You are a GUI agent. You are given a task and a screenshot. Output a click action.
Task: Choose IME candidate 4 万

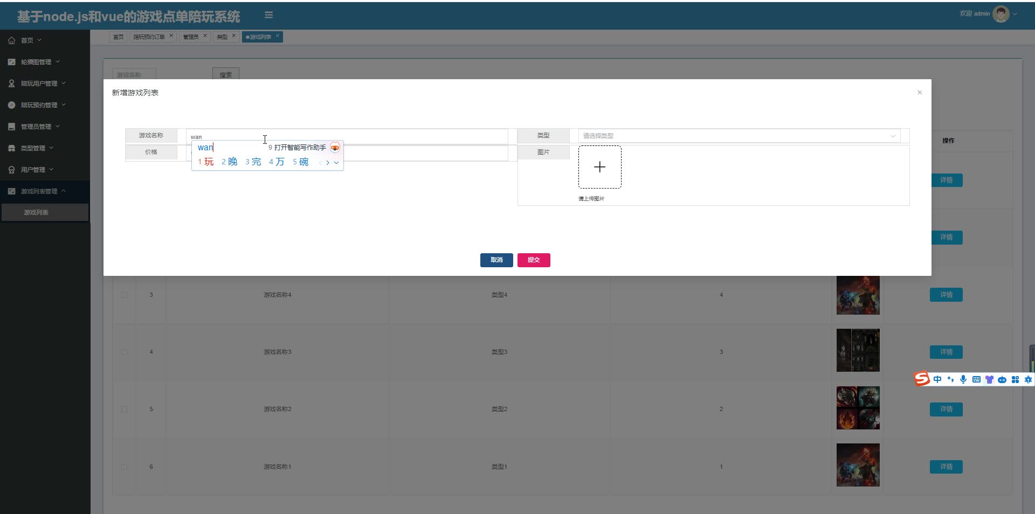(277, 162)
